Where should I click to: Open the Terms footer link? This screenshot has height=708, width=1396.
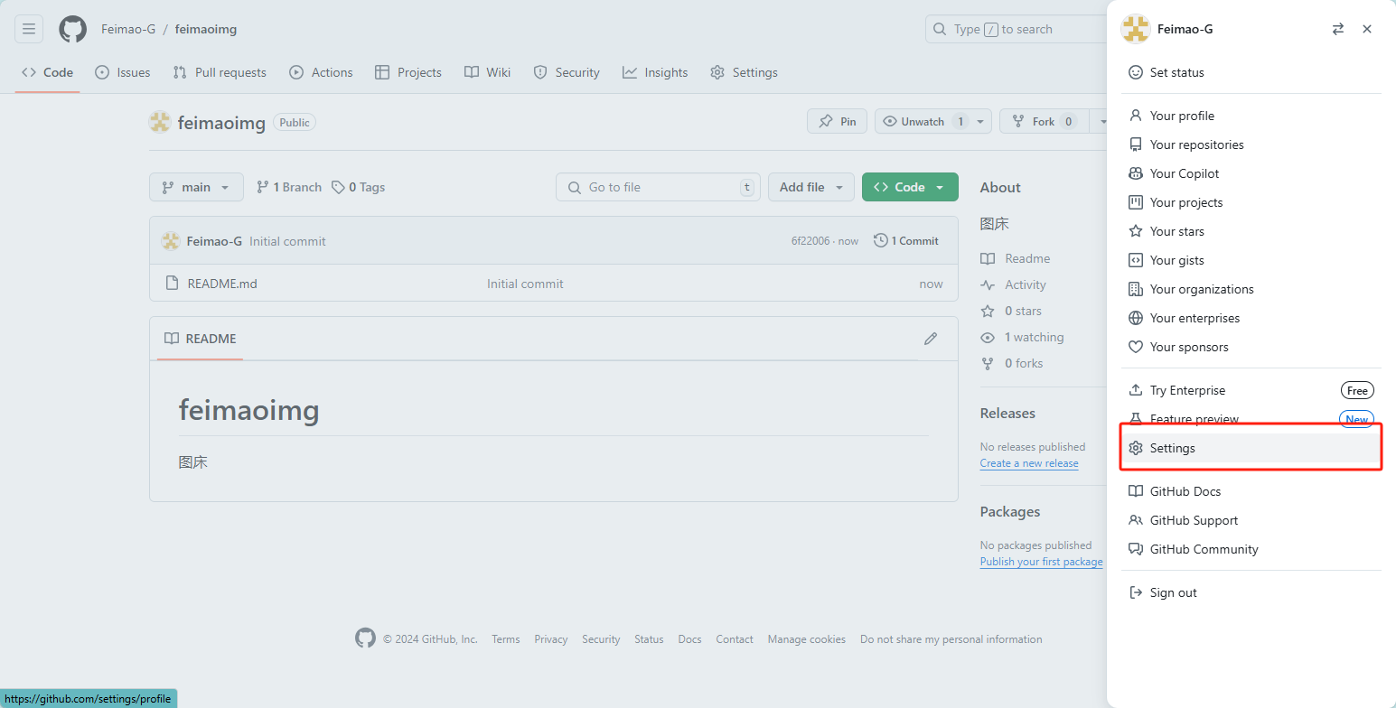click(506, 639)
